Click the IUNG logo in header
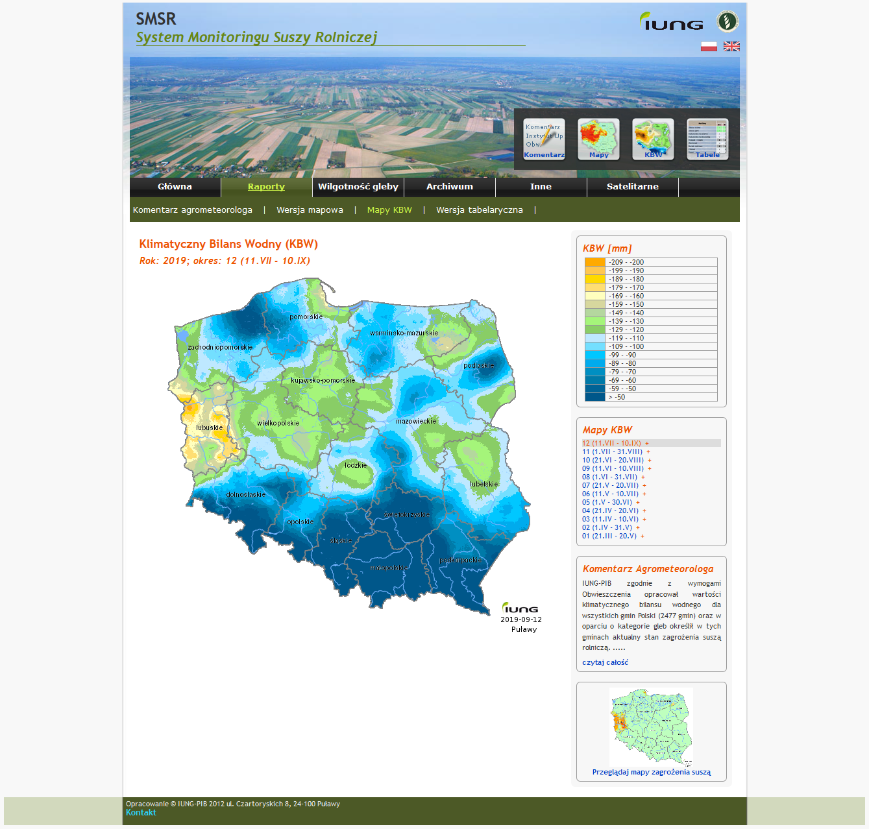The height and width of the screenshot is (829, 869). (671, 22)
